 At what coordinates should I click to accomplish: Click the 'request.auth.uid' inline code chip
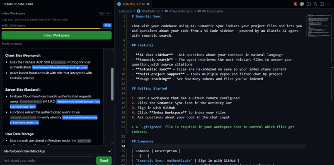pyautogui.click(x=24, y=118)
